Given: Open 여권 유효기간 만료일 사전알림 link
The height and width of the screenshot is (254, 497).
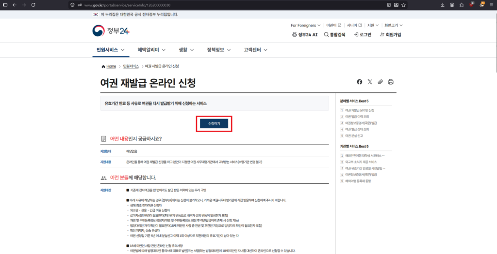Looking at the screenshot, I should point(365,168).
